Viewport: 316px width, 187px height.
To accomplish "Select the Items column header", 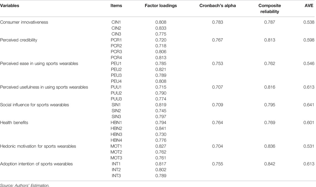I will pyautogui.click(x=116, y=5).
